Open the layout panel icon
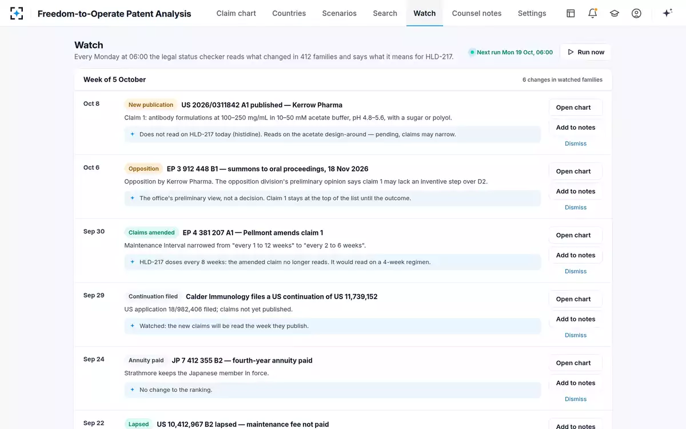 coord(571,13)
